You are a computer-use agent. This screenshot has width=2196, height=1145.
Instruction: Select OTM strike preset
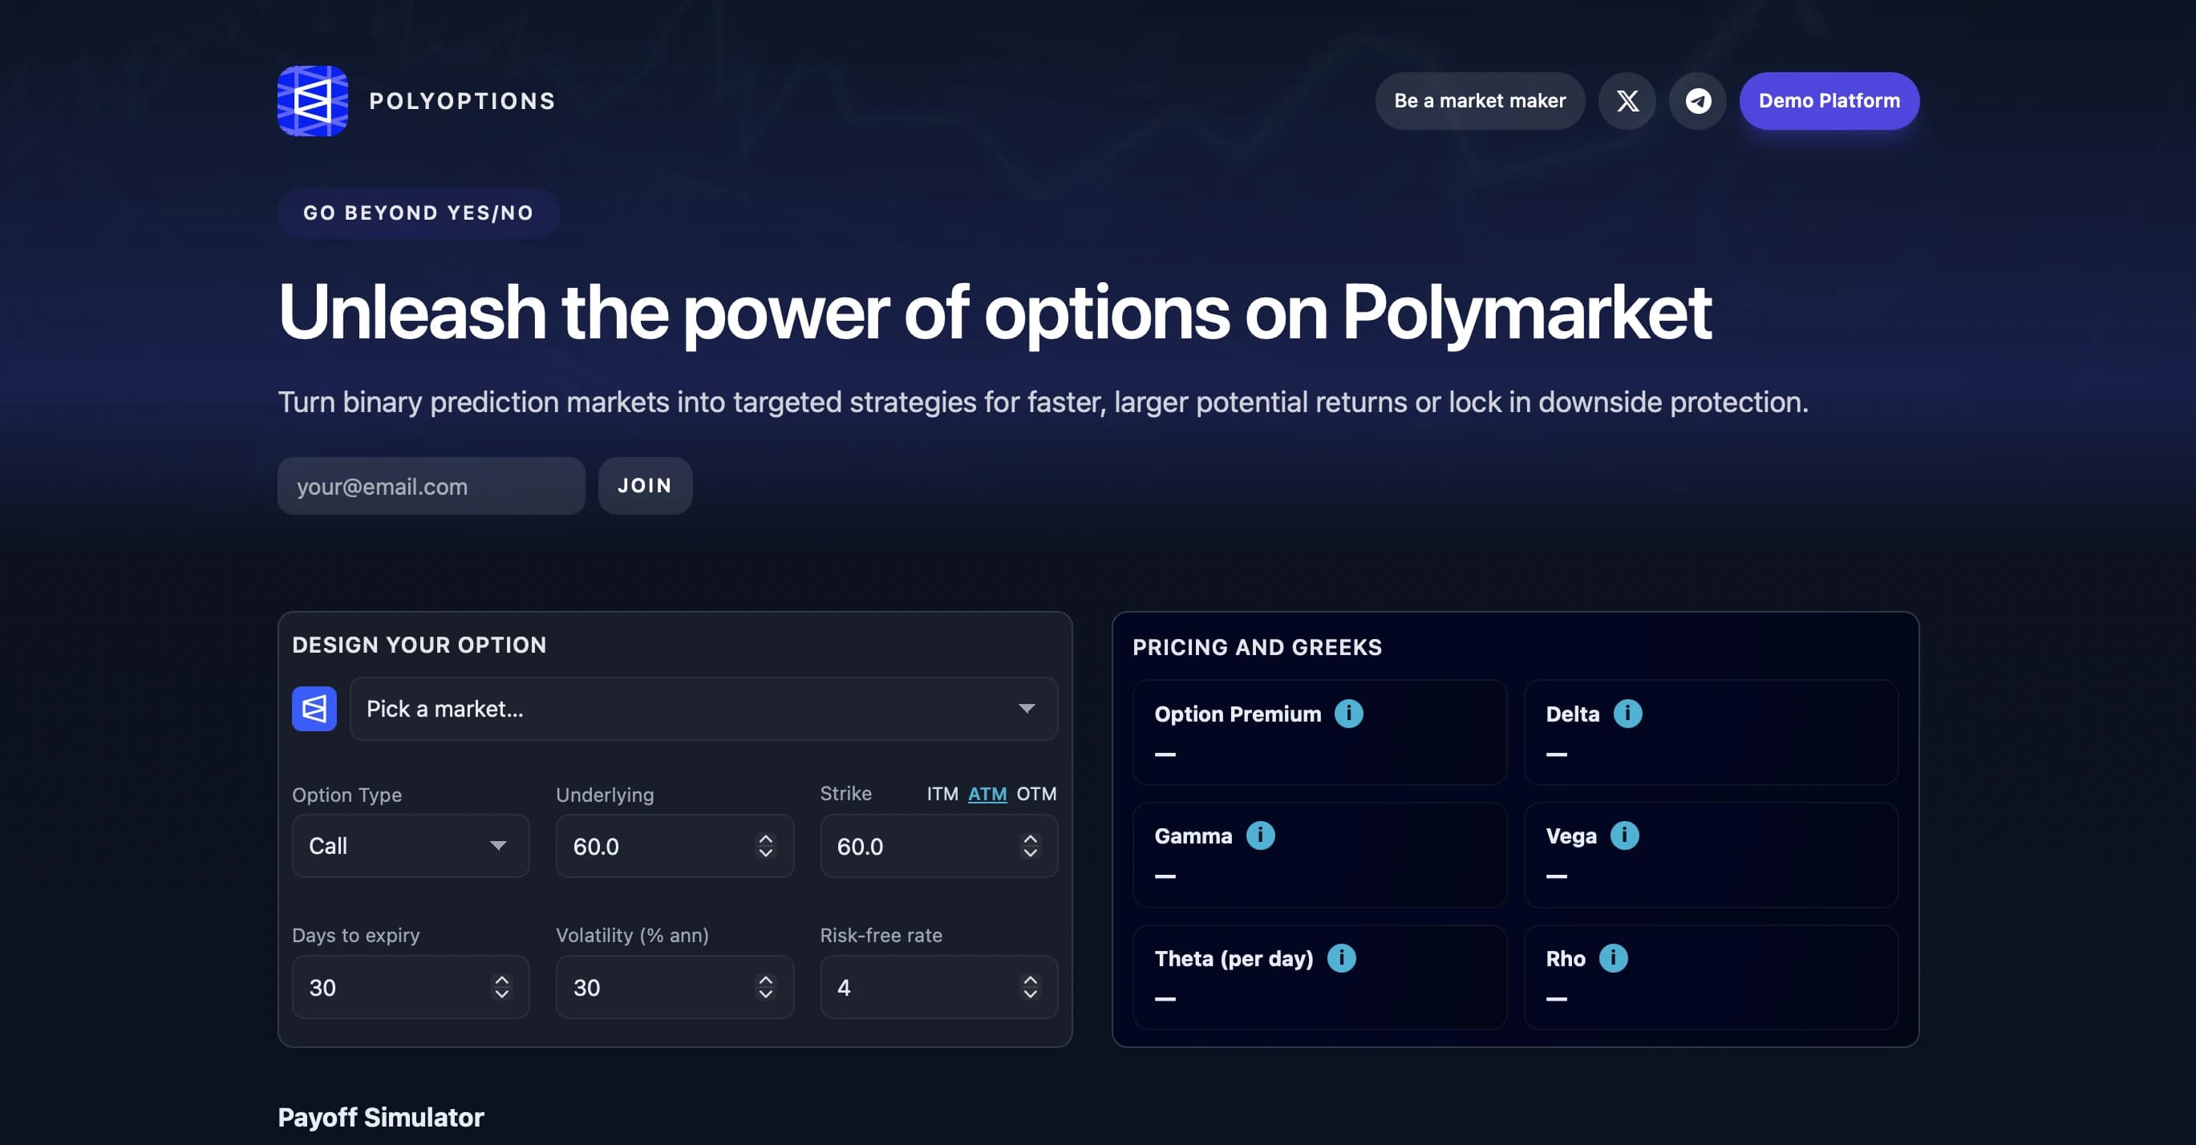click(x=1035, y=794)
